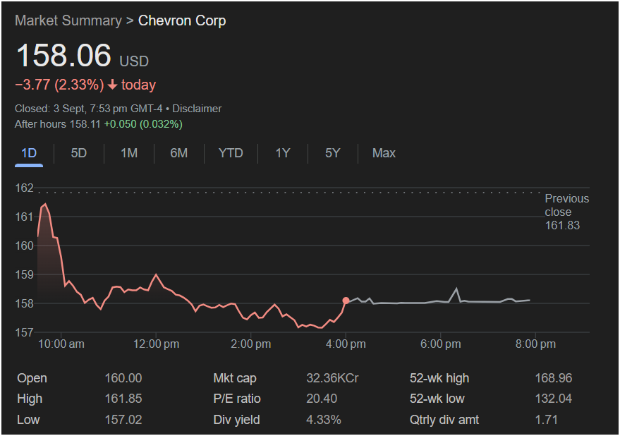Click the red down arrow icon

coord(113,84)
